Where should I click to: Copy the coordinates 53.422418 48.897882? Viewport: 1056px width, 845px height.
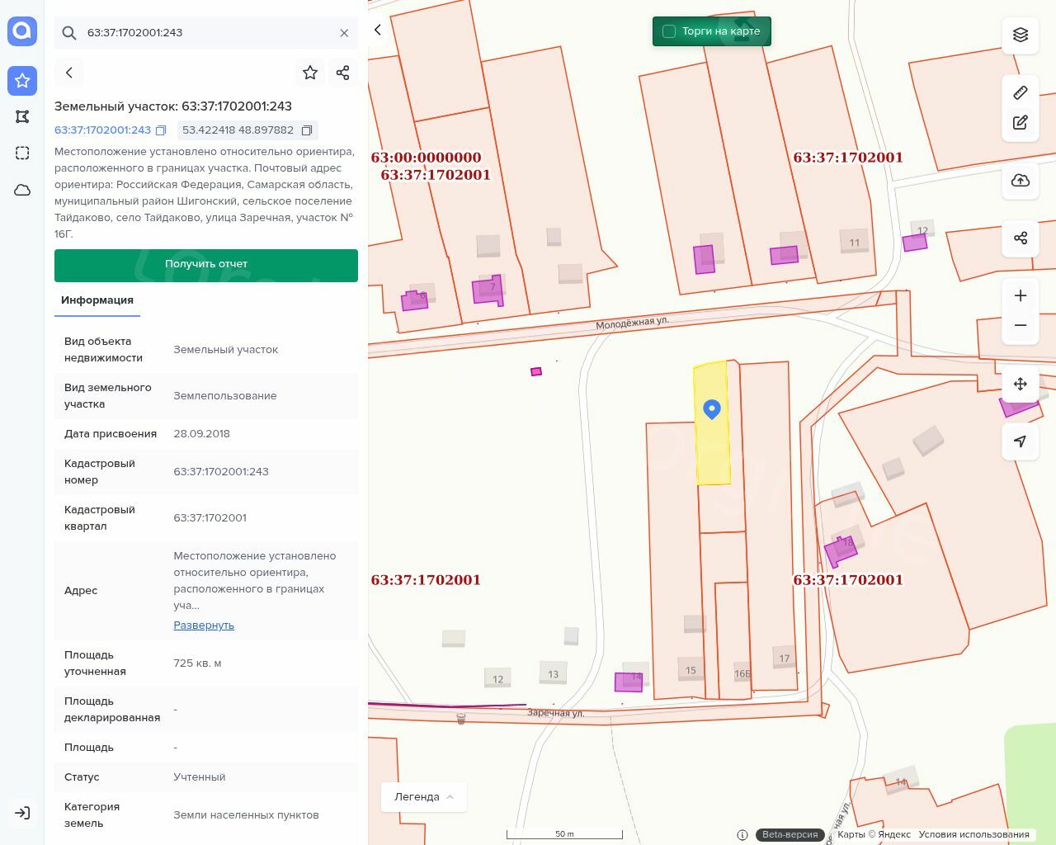tap(307, 130)
